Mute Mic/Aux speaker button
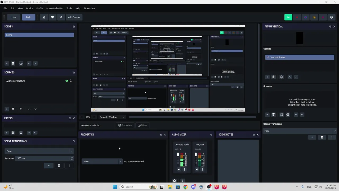Viewport: 339px width, 191px height. pyautogui.click(x=197, y=170)
